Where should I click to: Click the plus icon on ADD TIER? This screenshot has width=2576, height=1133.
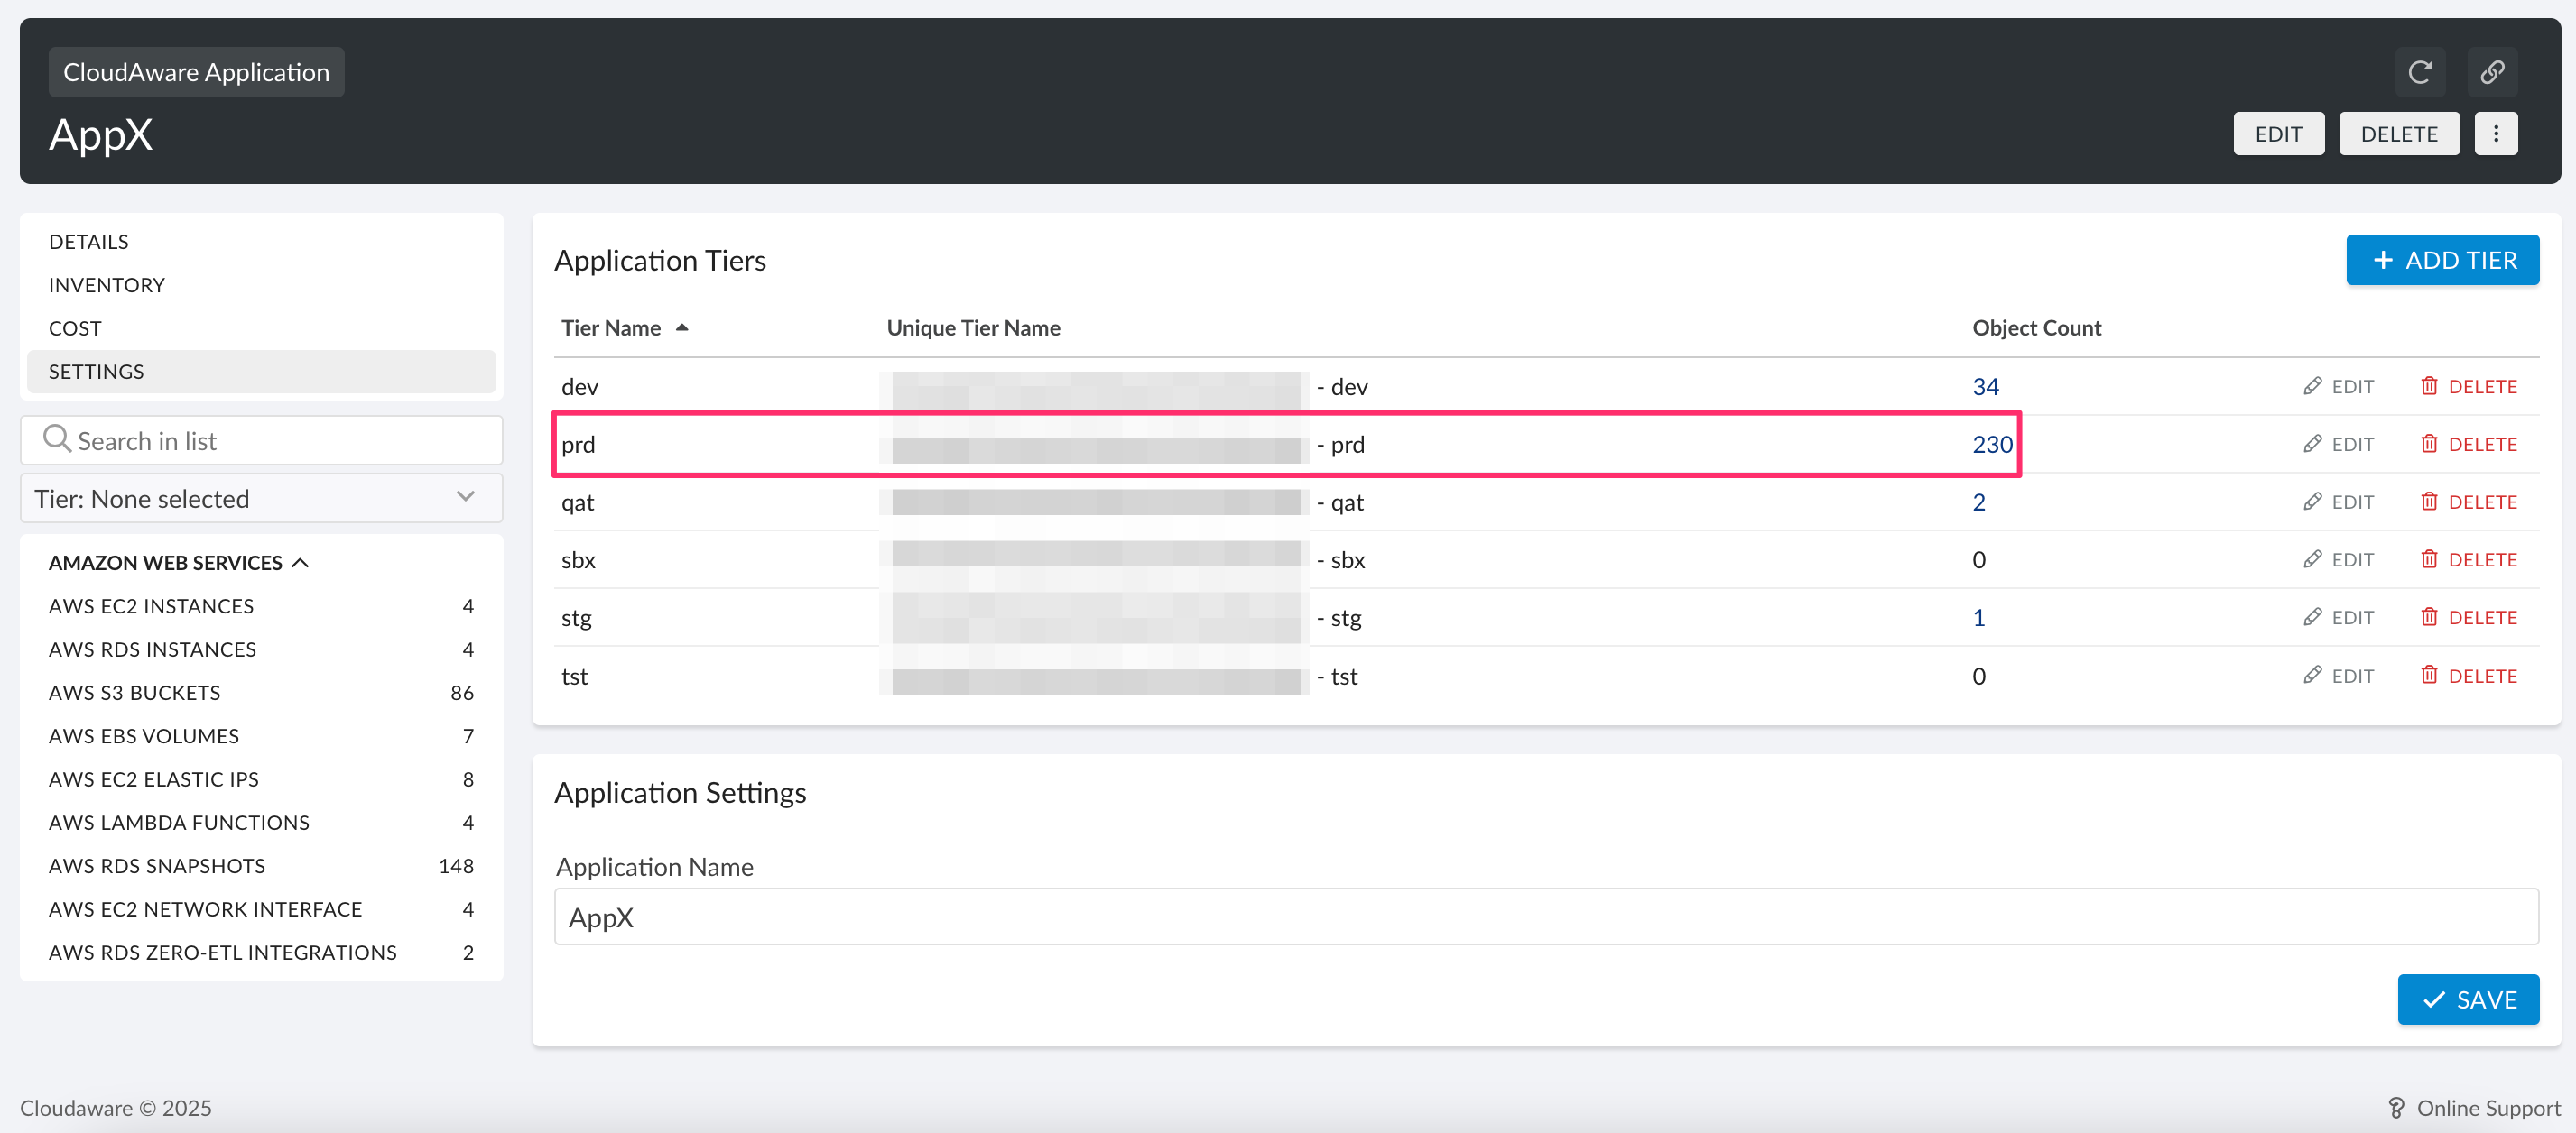point(2382,259)
